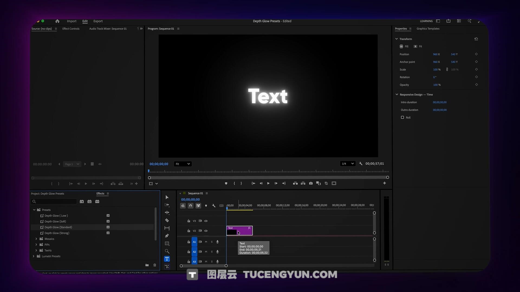Select the Type tool

pos(167,259)
